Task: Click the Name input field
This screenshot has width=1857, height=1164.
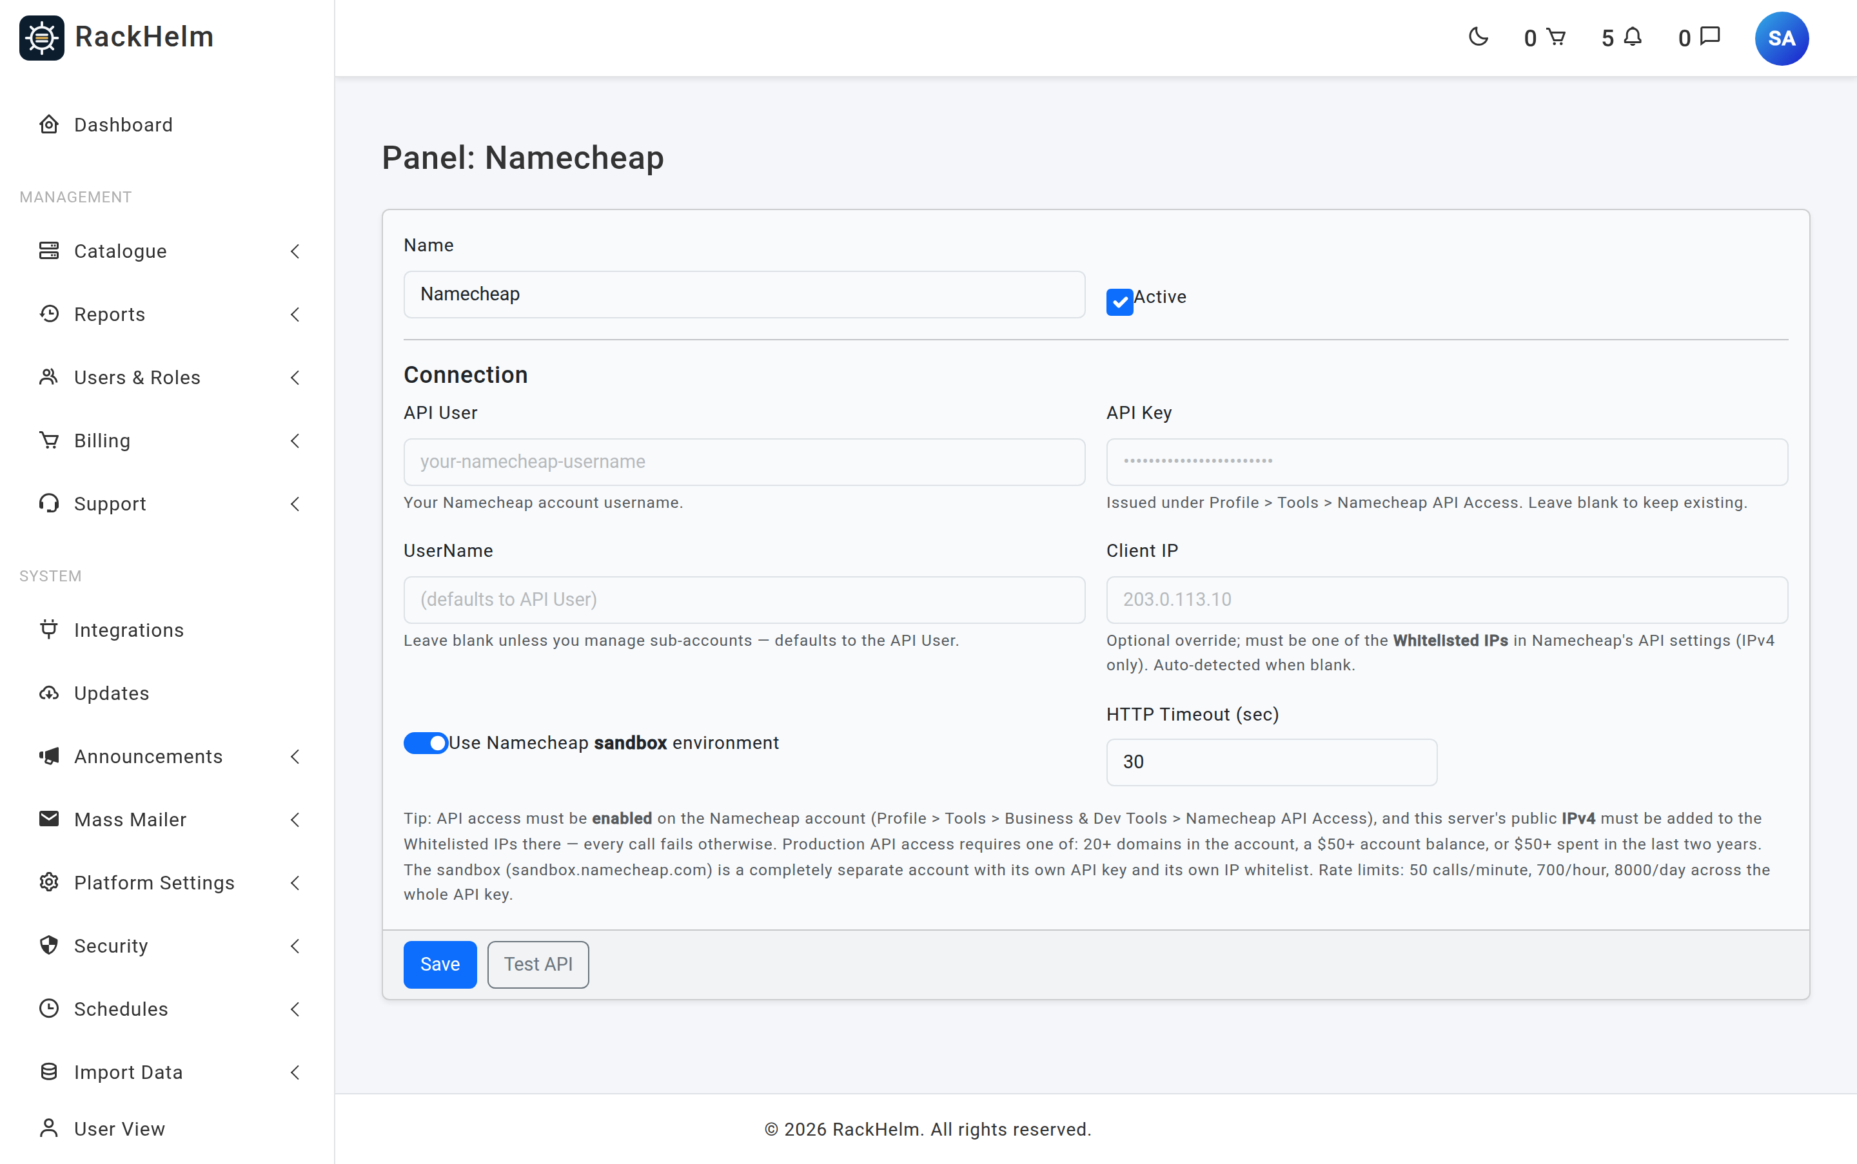Action: [x=744, y=294]
